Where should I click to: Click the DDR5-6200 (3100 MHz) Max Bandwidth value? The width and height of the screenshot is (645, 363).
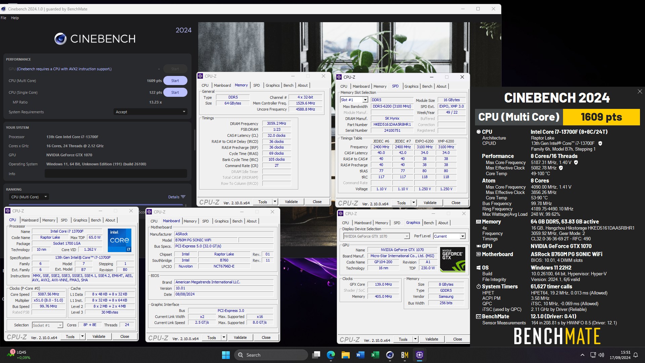tap(392, 106)
